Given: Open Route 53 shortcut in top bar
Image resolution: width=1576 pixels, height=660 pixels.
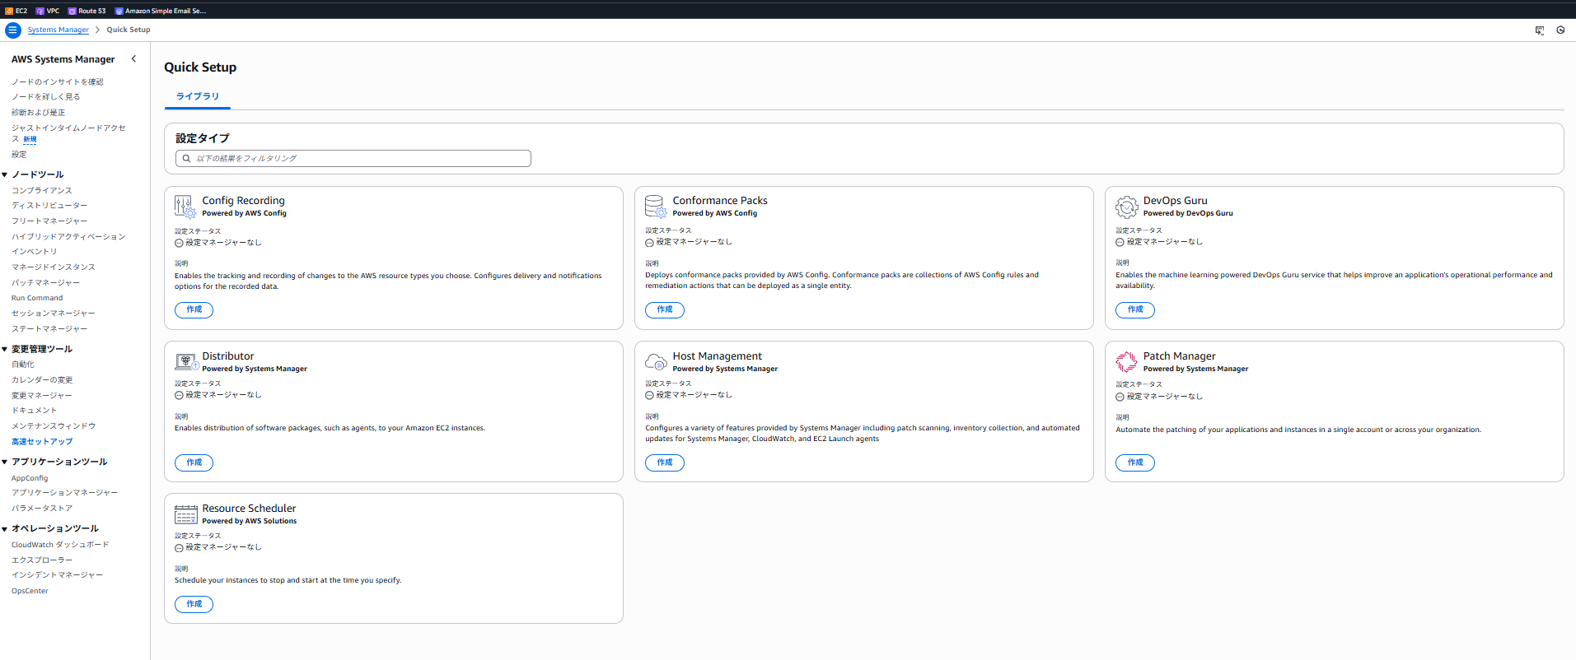Looking at the screenshot, I should click(x=87, y=11).
